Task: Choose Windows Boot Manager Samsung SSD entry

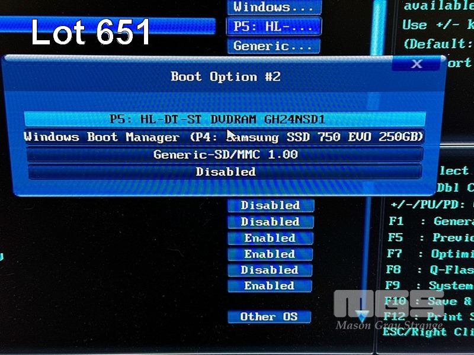Action: tap(225, 137)
